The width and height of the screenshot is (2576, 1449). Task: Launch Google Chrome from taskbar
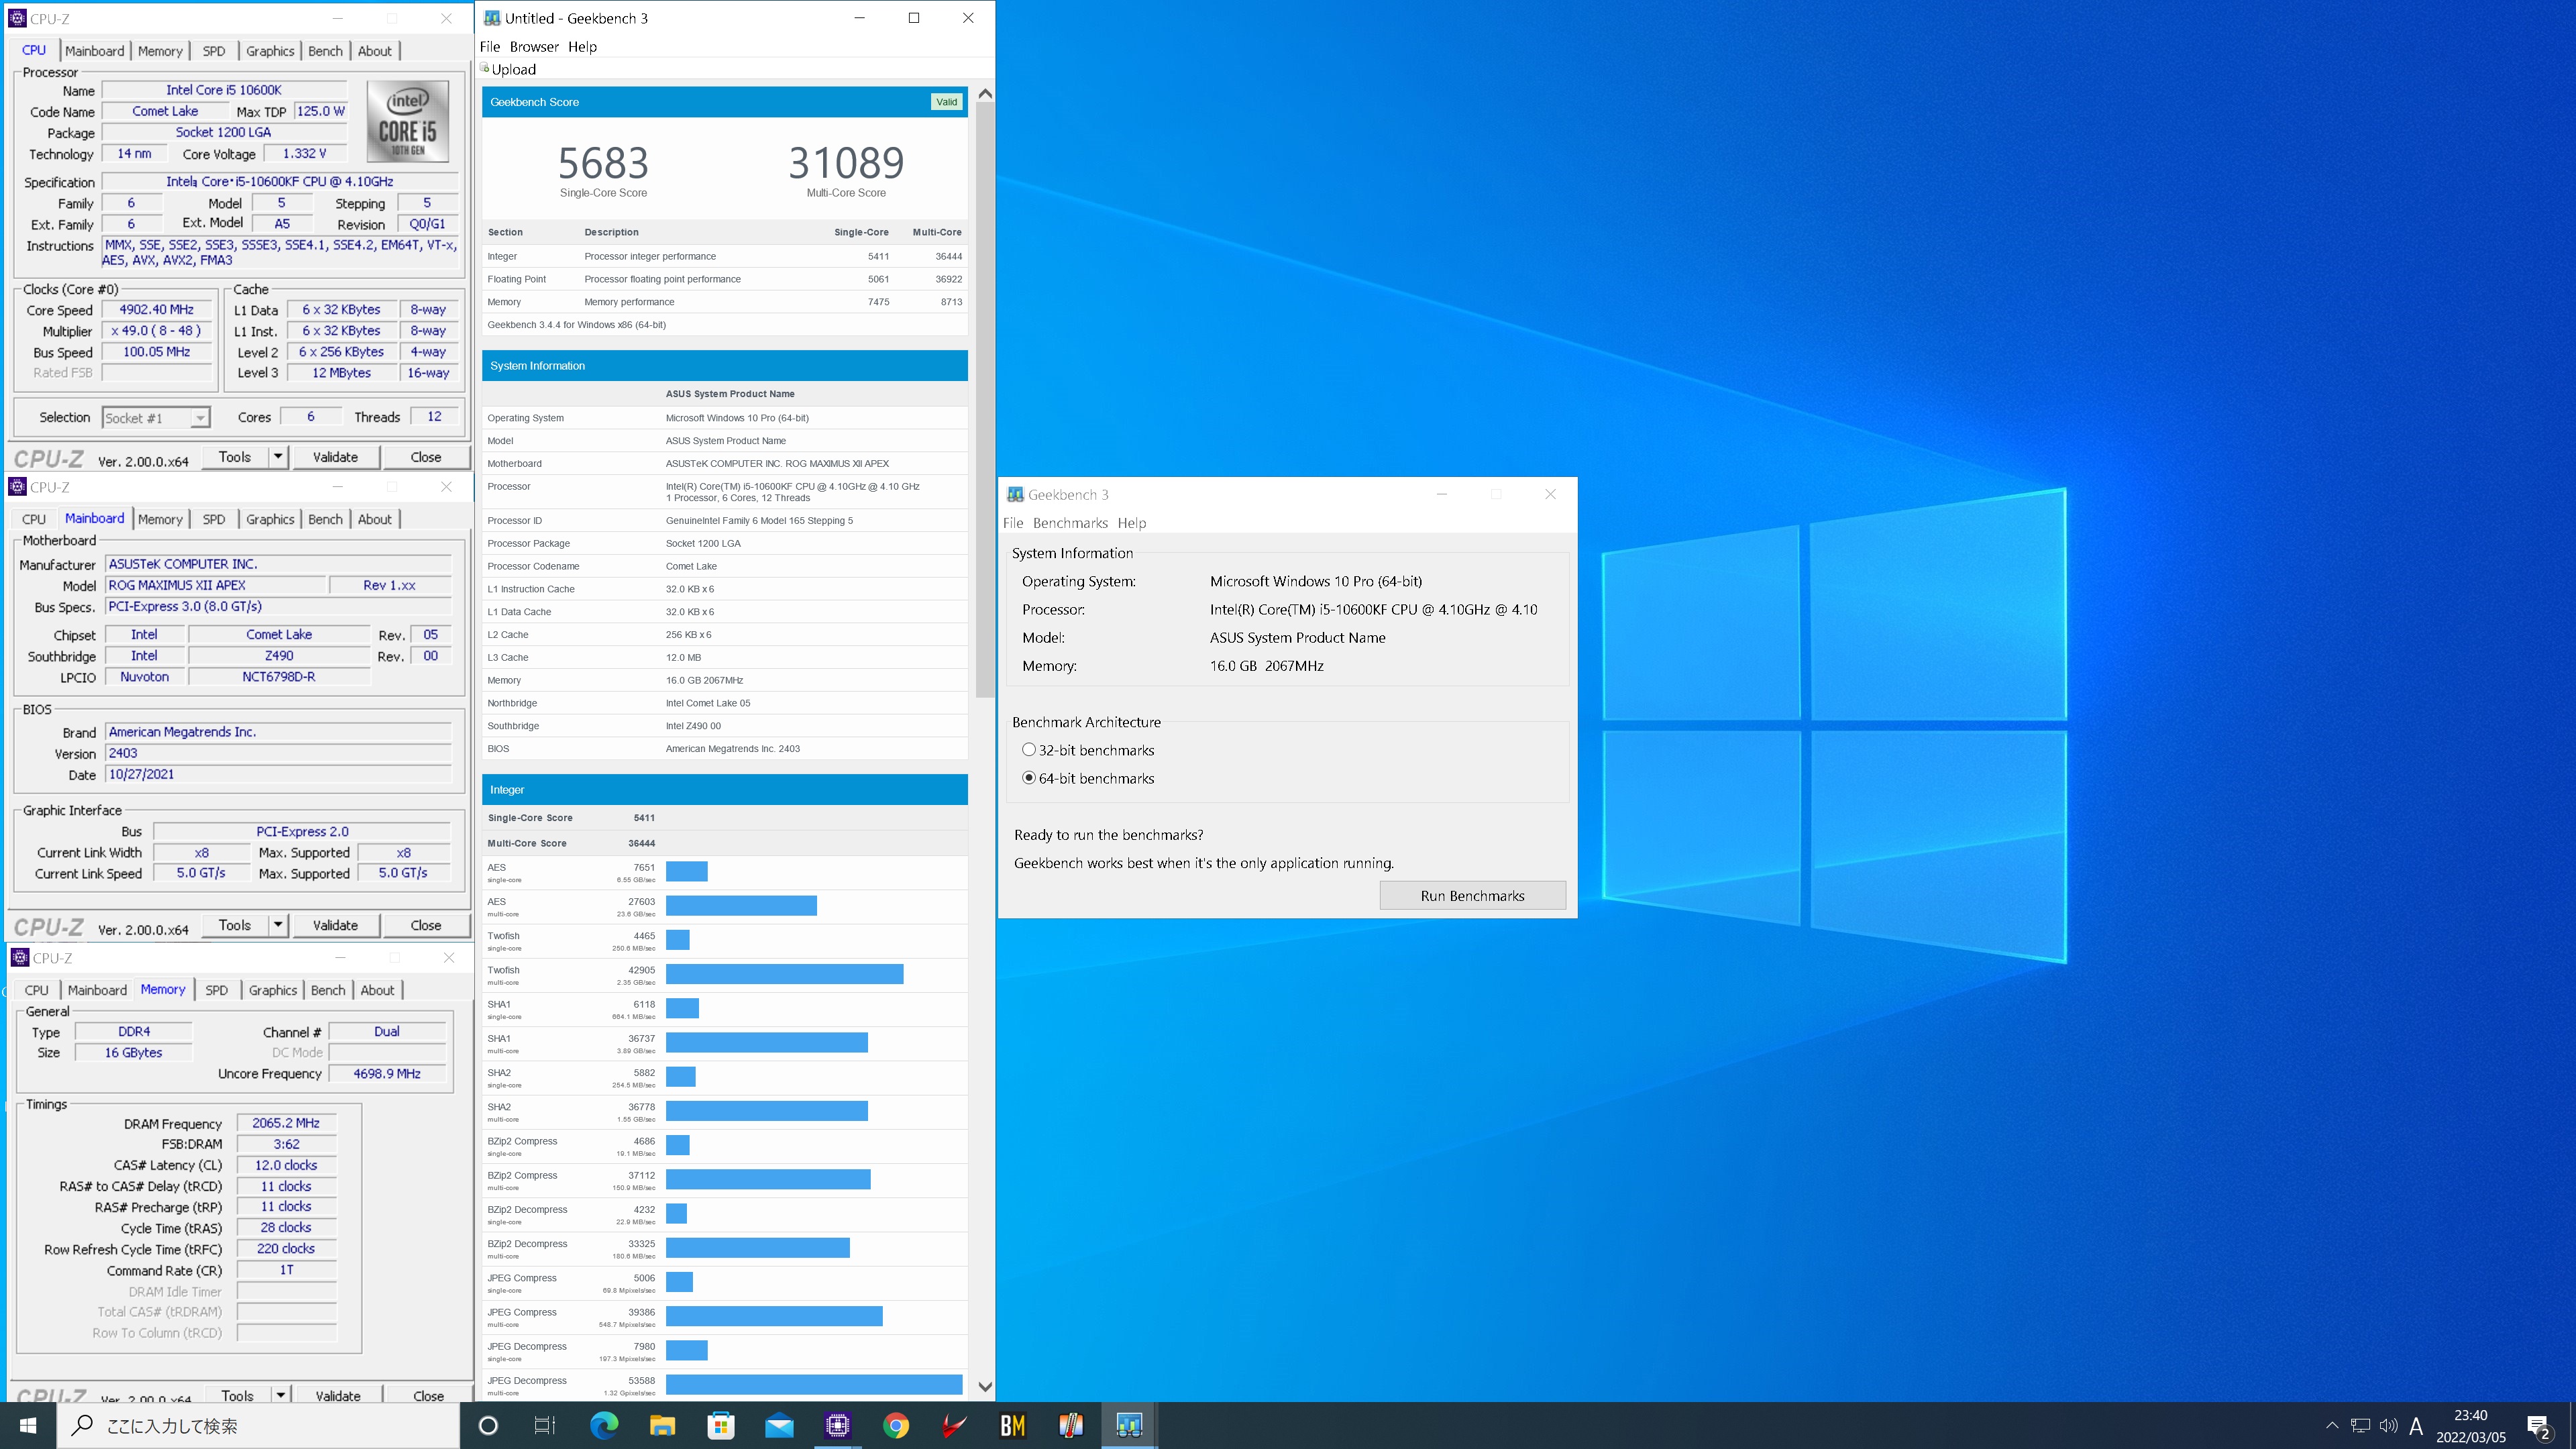[896, 1425]
